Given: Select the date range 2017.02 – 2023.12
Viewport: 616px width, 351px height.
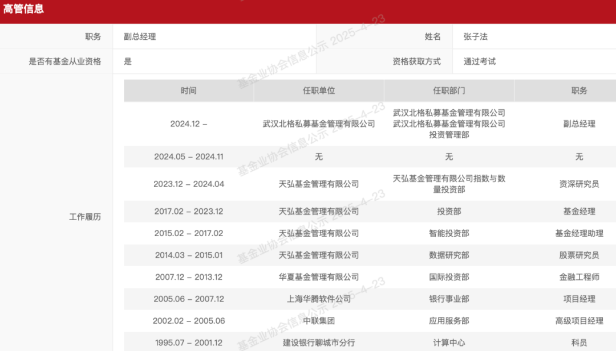Looking at the screenshot, I should (189, 212).
